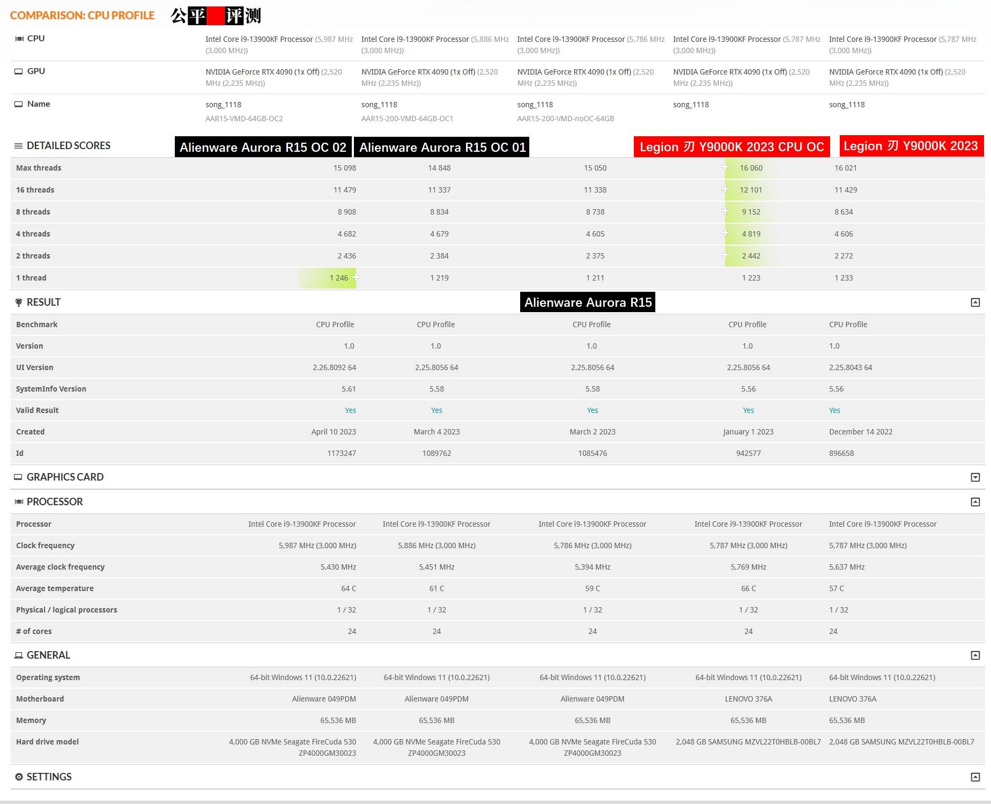Open the Yes link for result Id 1173247
The width and height of the screenshot is (991, 804).
pyautogui.click(x=350, y=410)
